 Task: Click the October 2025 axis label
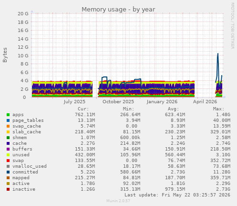(118, 102)
